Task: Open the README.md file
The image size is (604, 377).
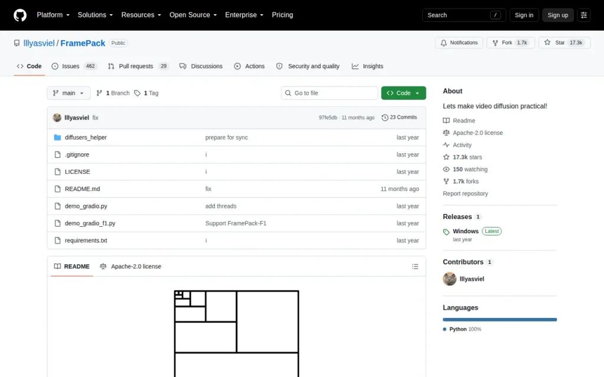Action: [83, 189]
